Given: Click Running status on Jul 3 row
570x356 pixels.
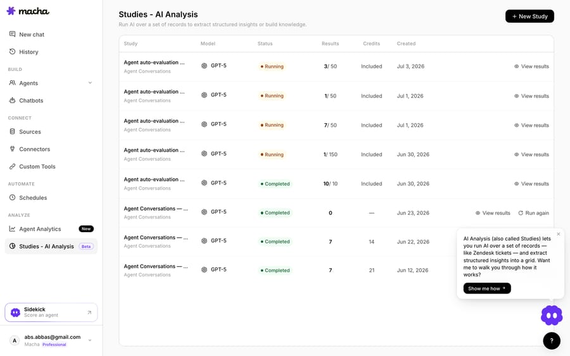Looking at the screenshot, I should coord(272,66).
